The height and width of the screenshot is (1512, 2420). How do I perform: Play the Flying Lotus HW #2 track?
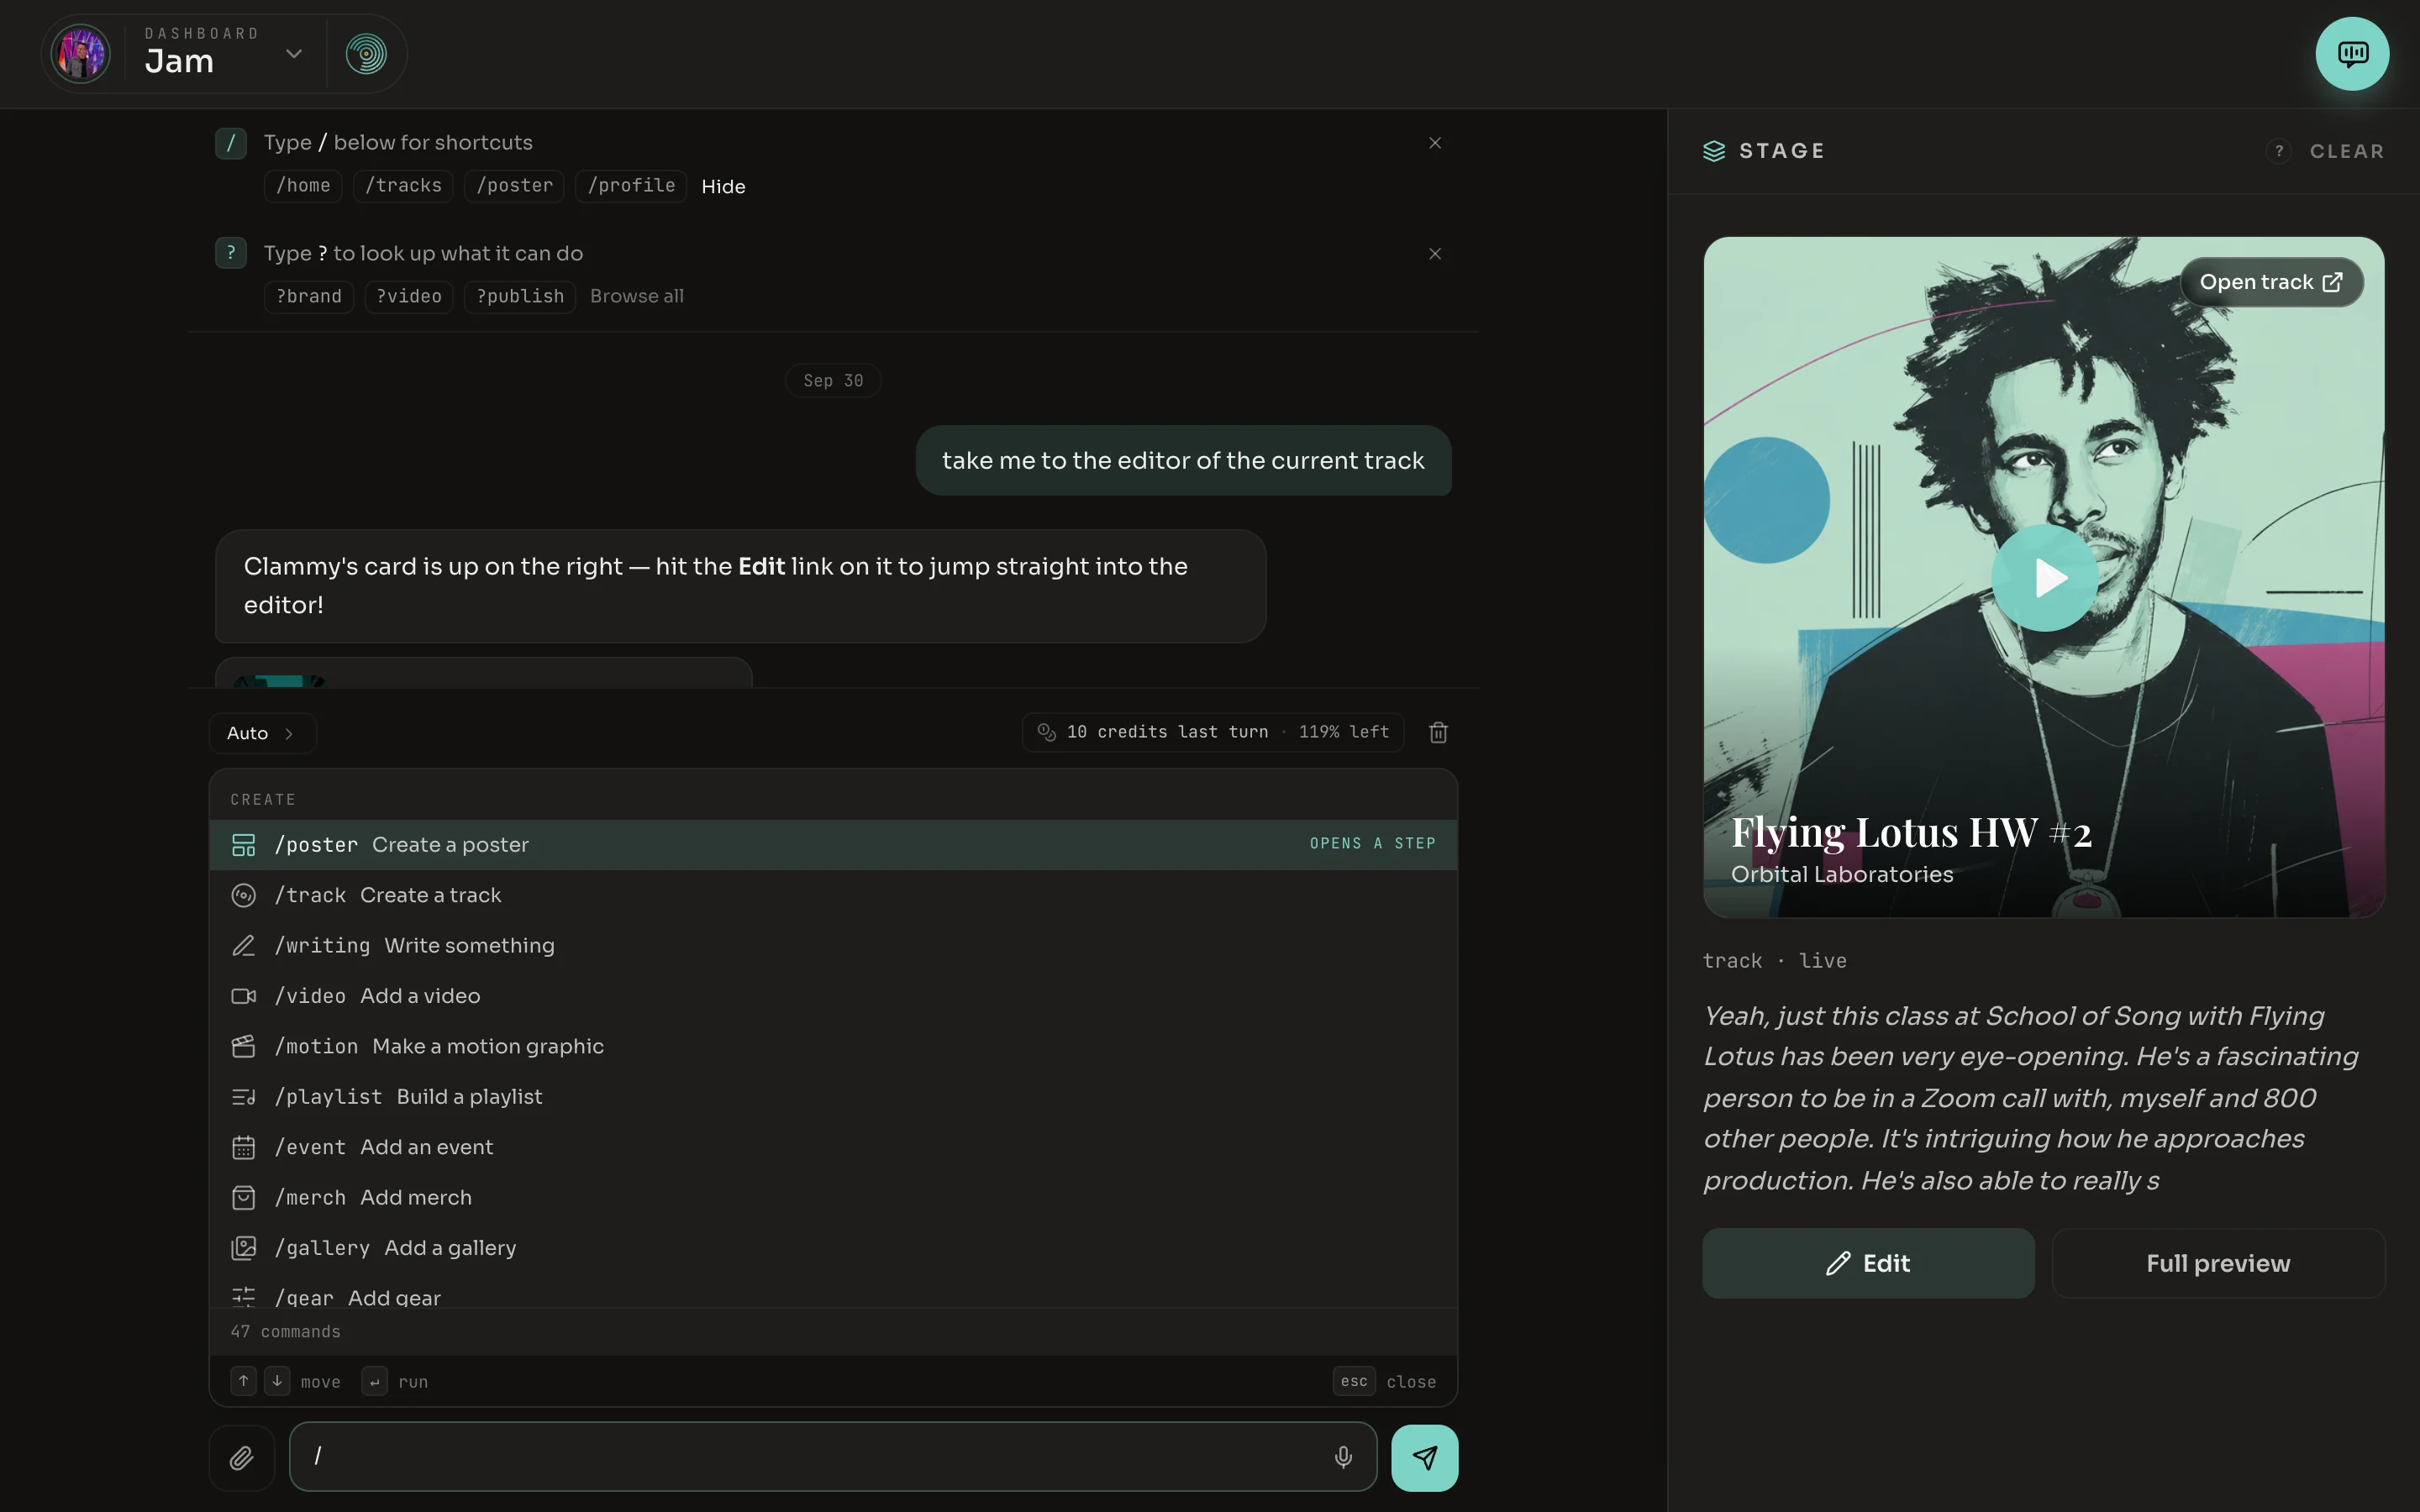pyautogui.click(x=2044, y=578)
